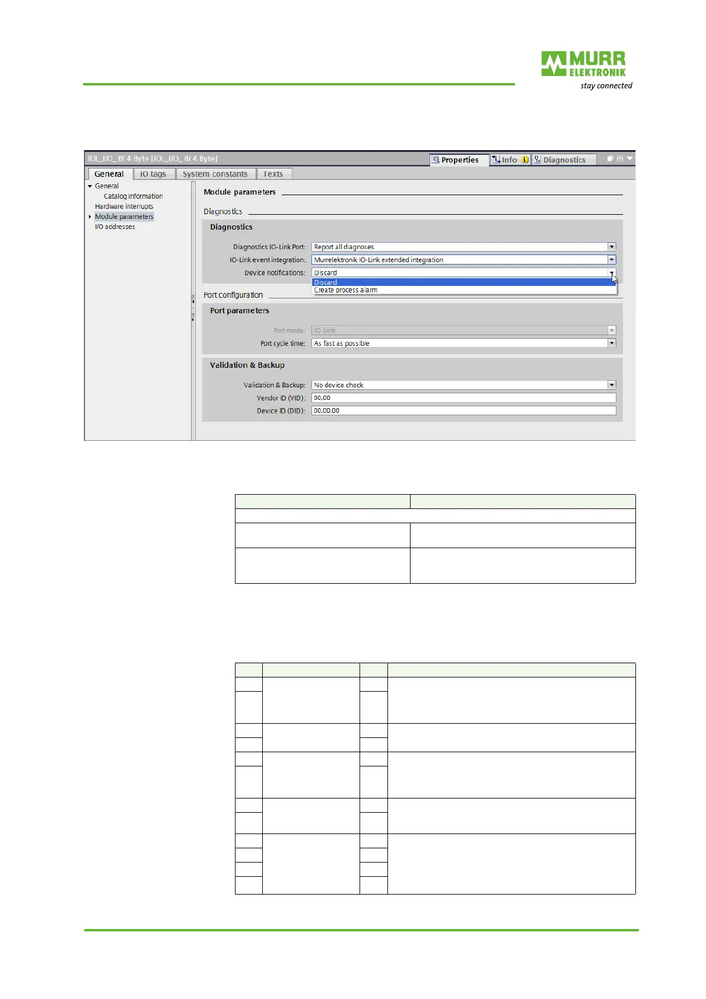Open the System constants tab
Screen dimensions: 706x999
coord(215,174)
